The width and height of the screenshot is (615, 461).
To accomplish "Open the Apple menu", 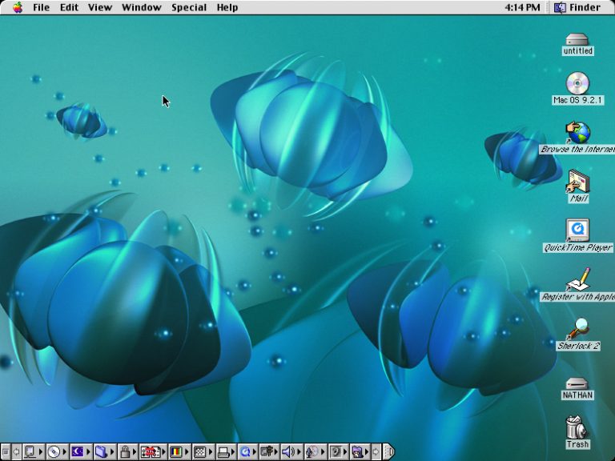I will tap(18, 7).
